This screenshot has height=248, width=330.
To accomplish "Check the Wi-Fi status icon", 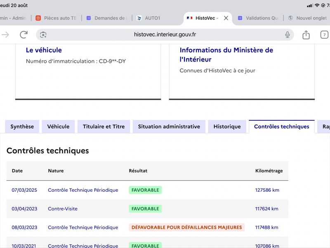I will click(317, 5).
